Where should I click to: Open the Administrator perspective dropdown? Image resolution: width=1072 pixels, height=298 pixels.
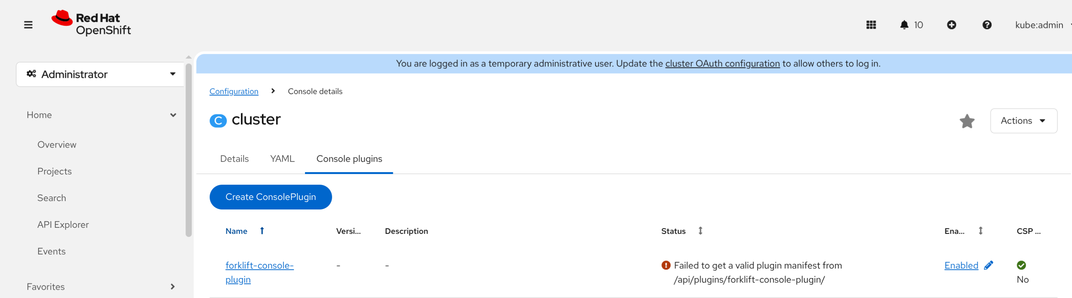click(x=100, y=74)
